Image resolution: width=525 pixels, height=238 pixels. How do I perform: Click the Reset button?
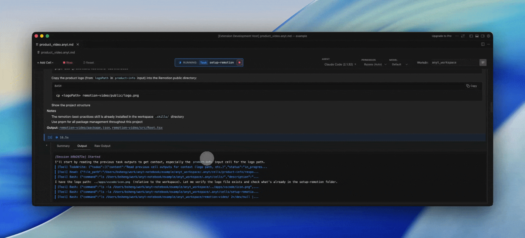[88, 62]
